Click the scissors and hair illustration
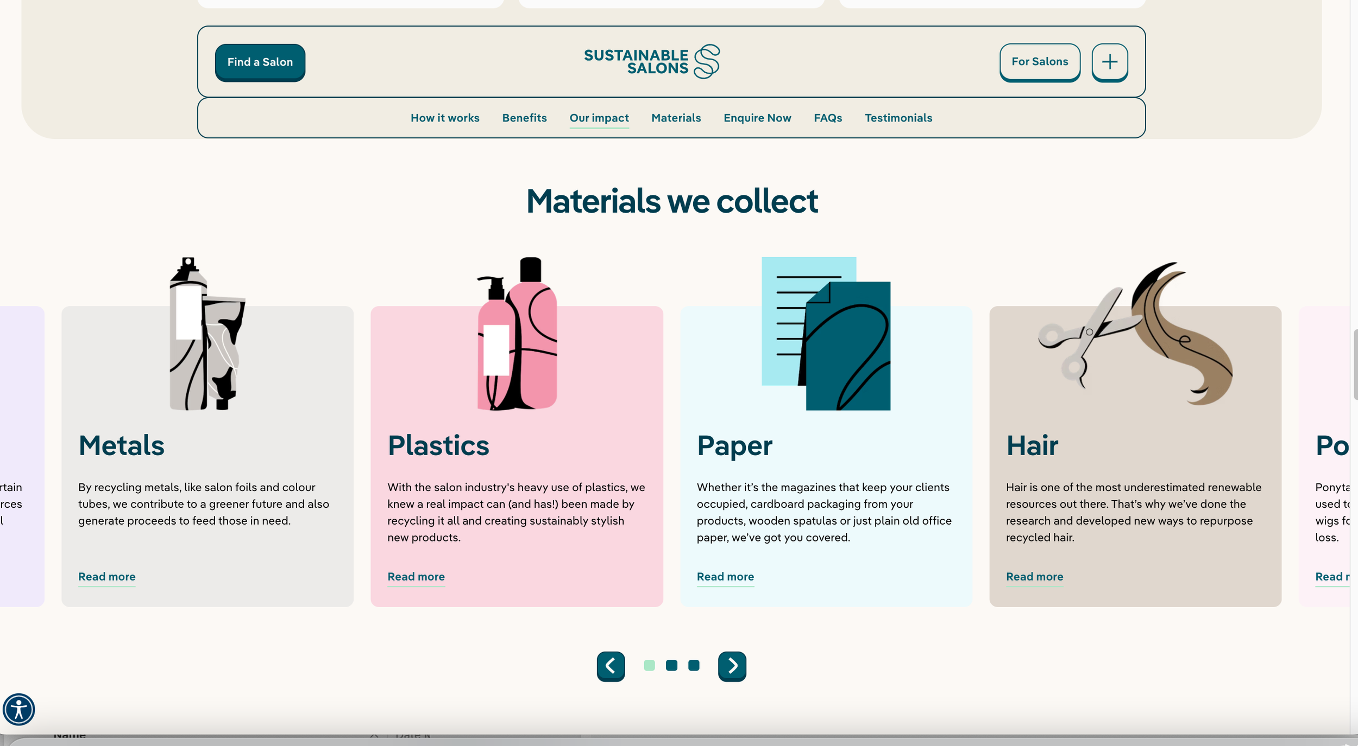The width and height of the screenshot is (1358, 746). pos(1135,334)
